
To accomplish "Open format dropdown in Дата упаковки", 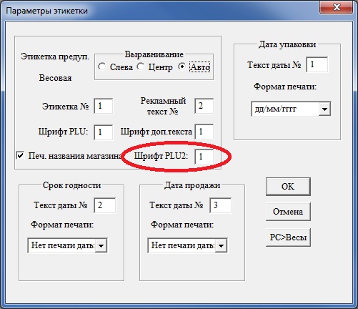I will tap(324, 109).
